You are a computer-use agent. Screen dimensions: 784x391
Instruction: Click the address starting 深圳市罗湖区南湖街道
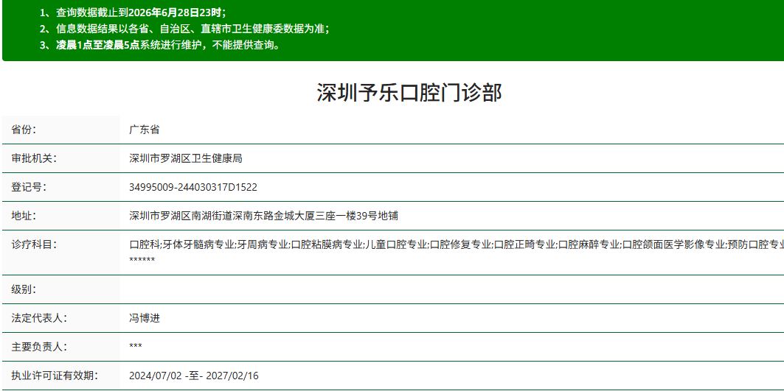coord(263,216)
